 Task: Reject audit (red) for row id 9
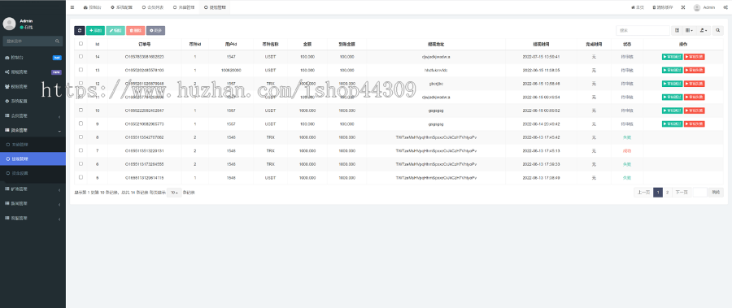point(695,124)
